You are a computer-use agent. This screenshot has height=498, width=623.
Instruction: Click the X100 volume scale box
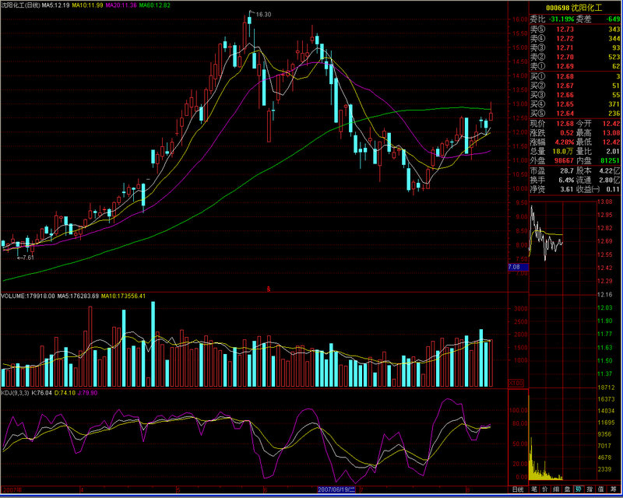(516, 382)
